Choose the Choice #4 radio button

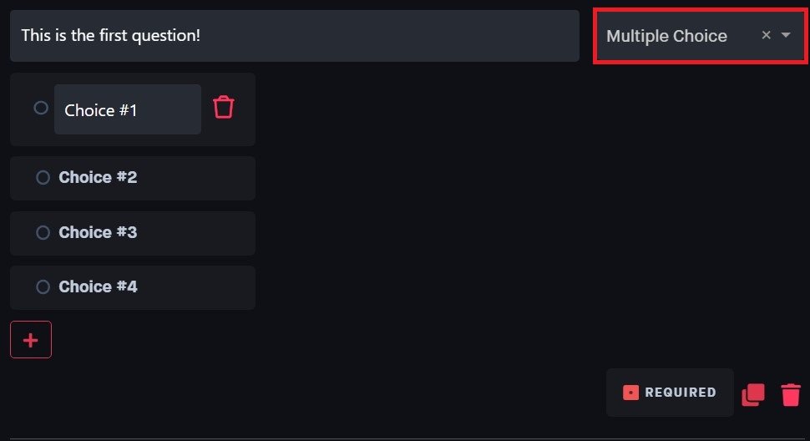tap(43, 286)
